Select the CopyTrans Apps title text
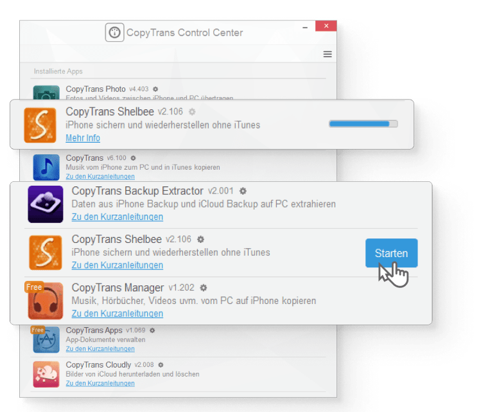The height and width of the screenshot is (412, 481). pyautogui.click(x=94, y=330)
